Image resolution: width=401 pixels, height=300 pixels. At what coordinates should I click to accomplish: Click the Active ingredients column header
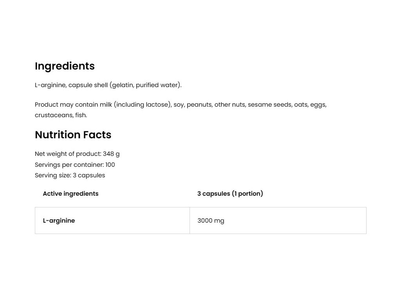(70, 194)
